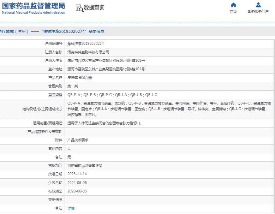
Task: Click approval date 2023-11-14
Action: click(77, 174)
